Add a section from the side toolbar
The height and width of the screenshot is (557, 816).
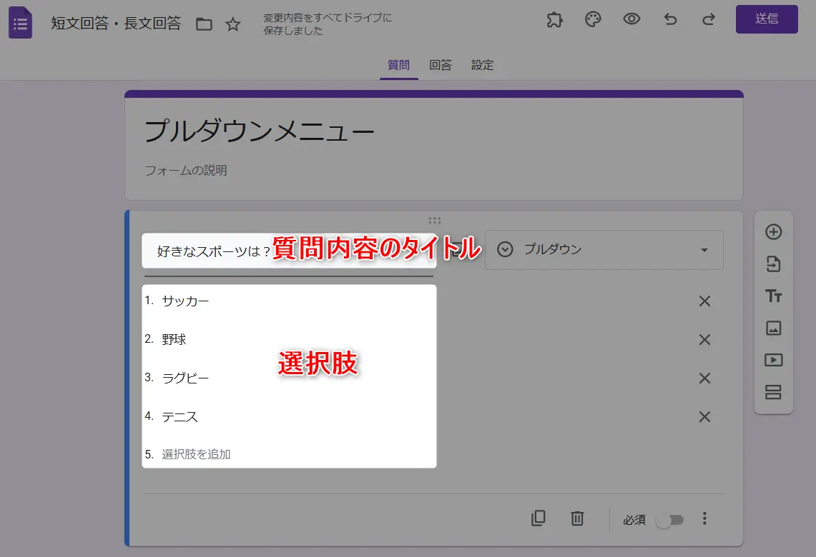[773, 392]
